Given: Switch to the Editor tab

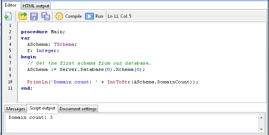Looking at the screenshot, I should click(11, 5).
